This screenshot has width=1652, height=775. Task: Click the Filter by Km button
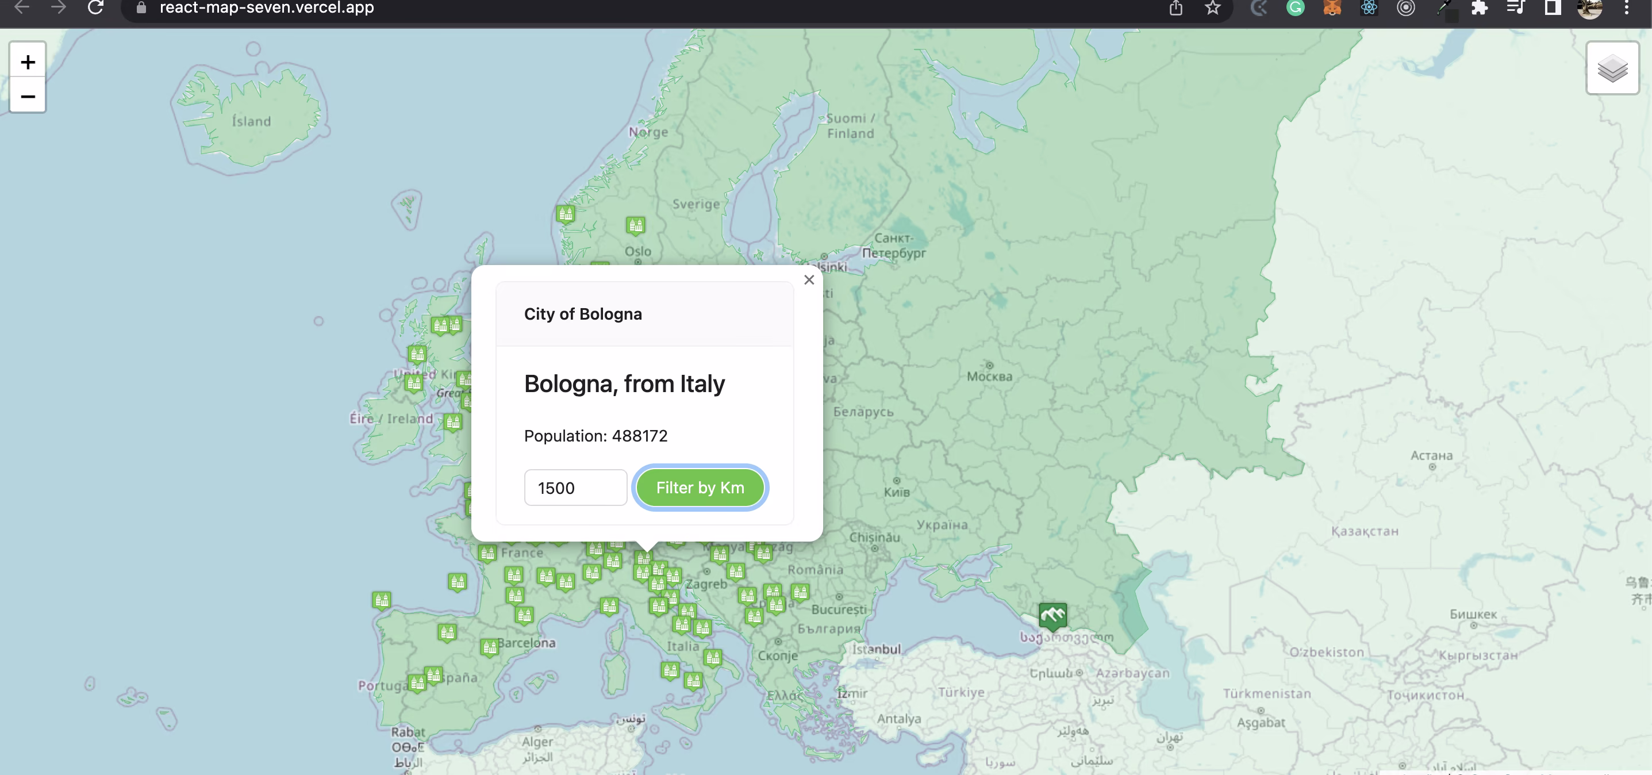click(700, 488)
